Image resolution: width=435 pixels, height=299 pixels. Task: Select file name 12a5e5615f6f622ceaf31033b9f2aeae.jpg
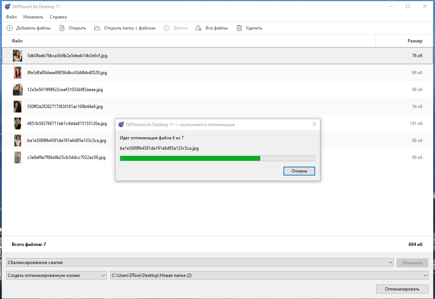[65, 90]
